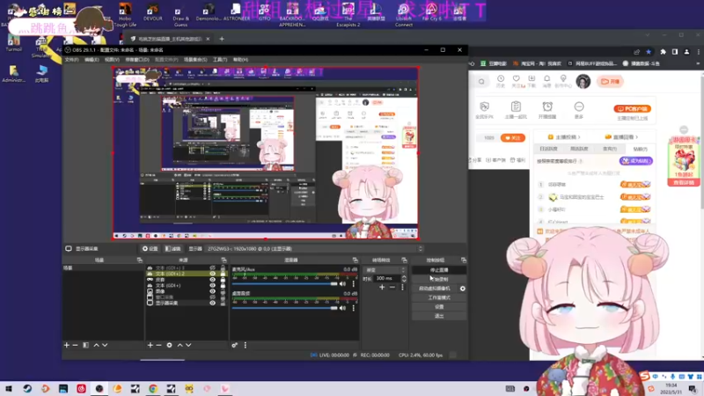
Task: Toggle lock on 皮套 source
Action: 223,279
